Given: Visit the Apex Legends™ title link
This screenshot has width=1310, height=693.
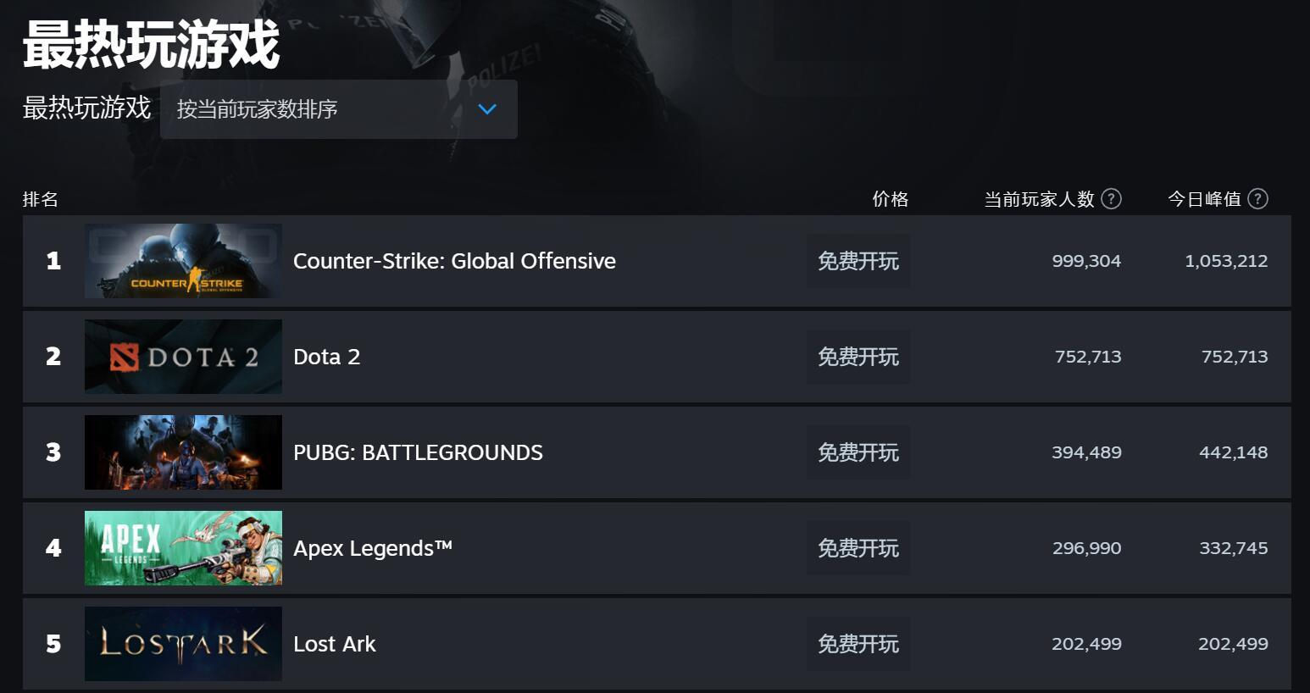Looking at the screenshot, I should tap(372, 548).
